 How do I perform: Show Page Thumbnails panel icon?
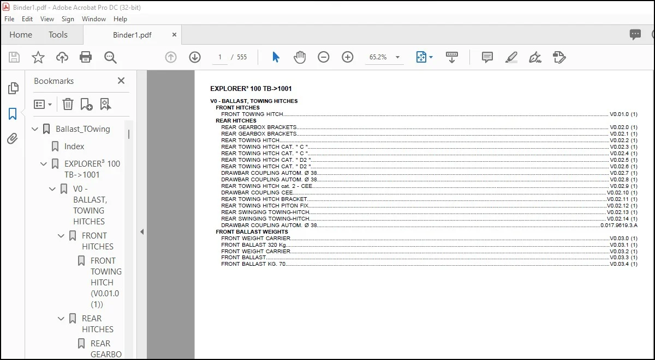tap(13, 88)
